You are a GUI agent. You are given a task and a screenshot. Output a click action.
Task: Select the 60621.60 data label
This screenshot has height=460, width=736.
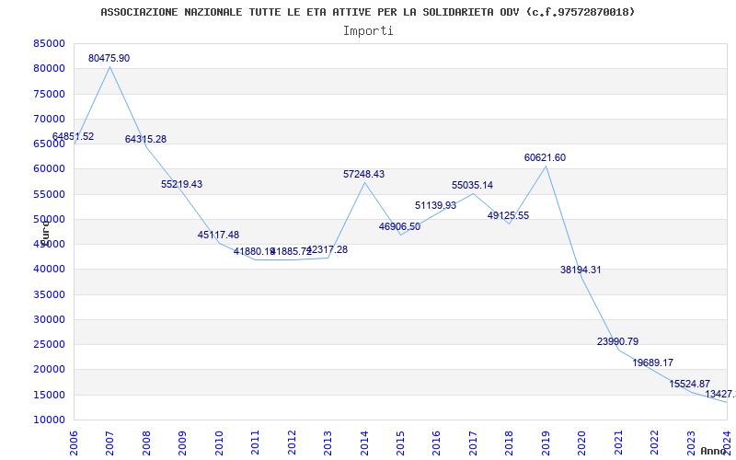[x=545, y=157]
